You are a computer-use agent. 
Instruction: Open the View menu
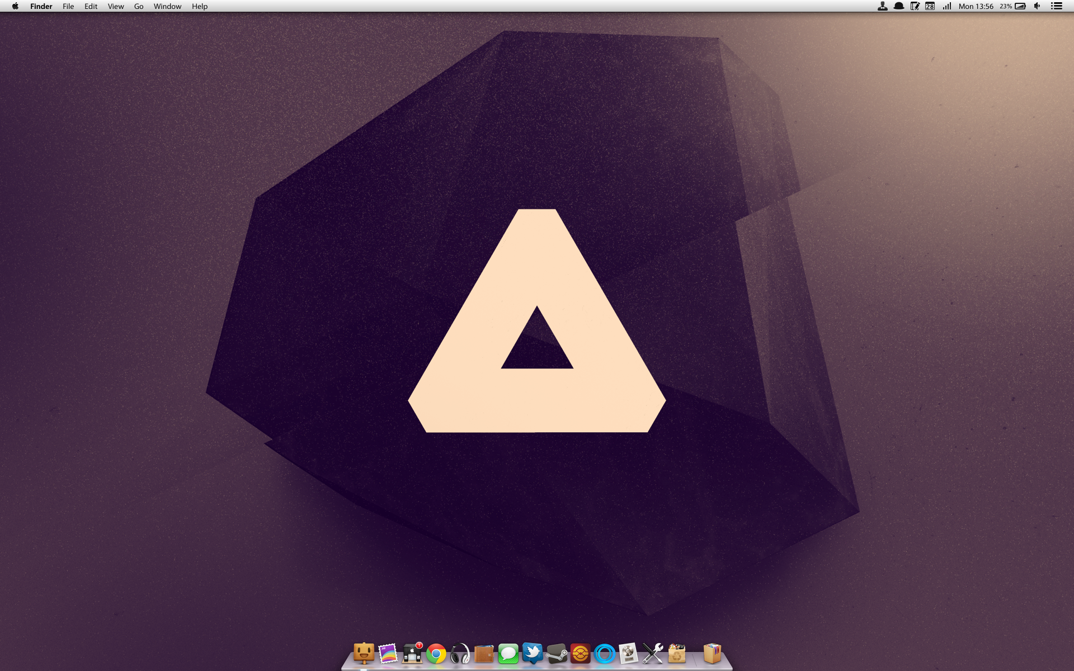pos(116,6)
